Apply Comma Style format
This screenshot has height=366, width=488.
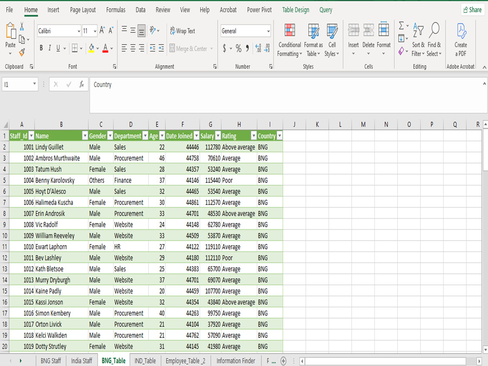(247, 48)
